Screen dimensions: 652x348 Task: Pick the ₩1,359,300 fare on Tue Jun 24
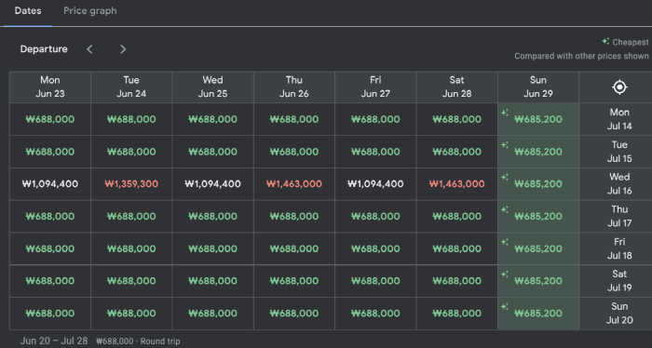(x=131, y=184)
